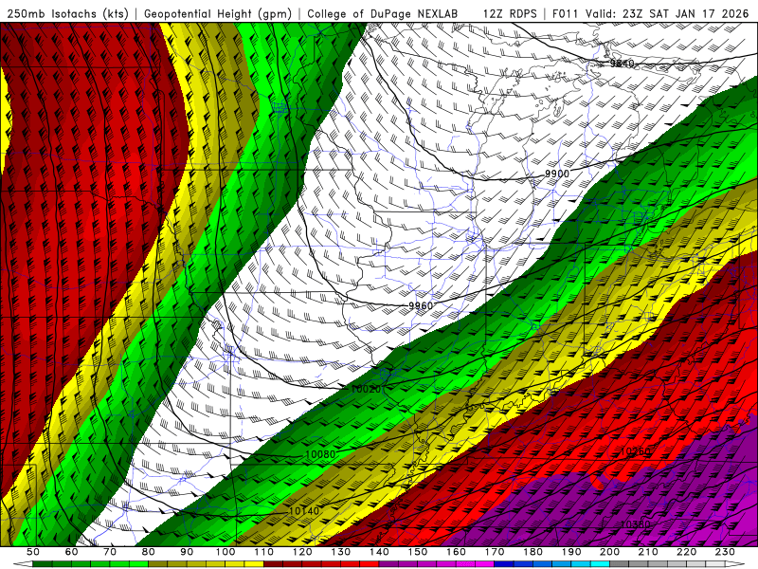The width and height of the screenshot is (758, 569).
Task: Click the 10380 height contour label
Action: click(x=635, y=524)
